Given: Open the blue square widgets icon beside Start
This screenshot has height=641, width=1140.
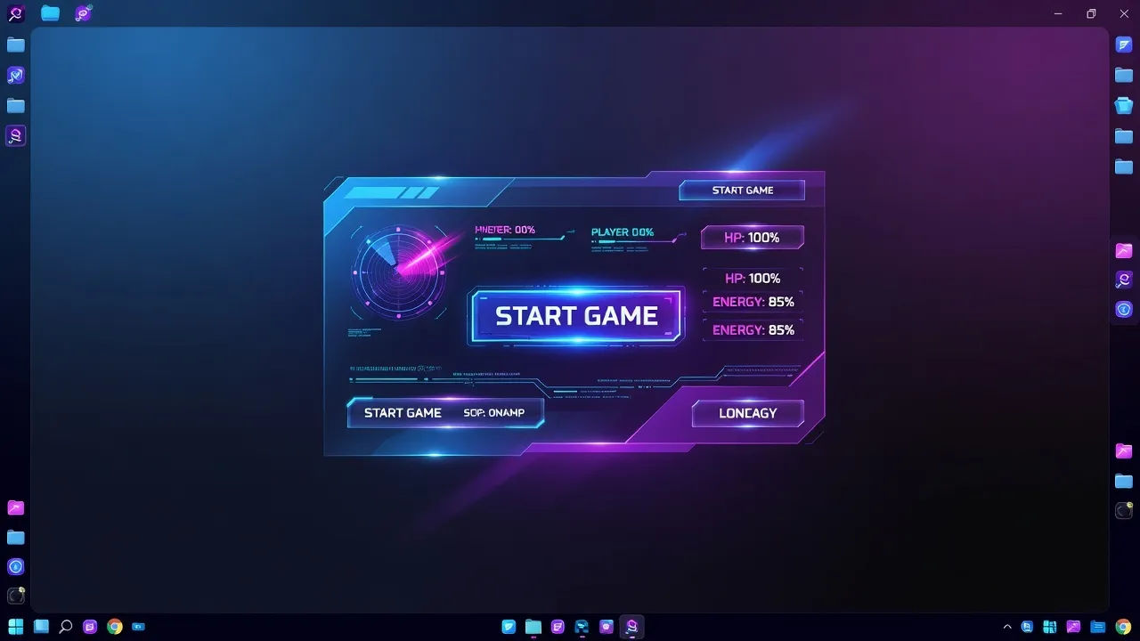Looking at the screenshot, I should [41, 627].
